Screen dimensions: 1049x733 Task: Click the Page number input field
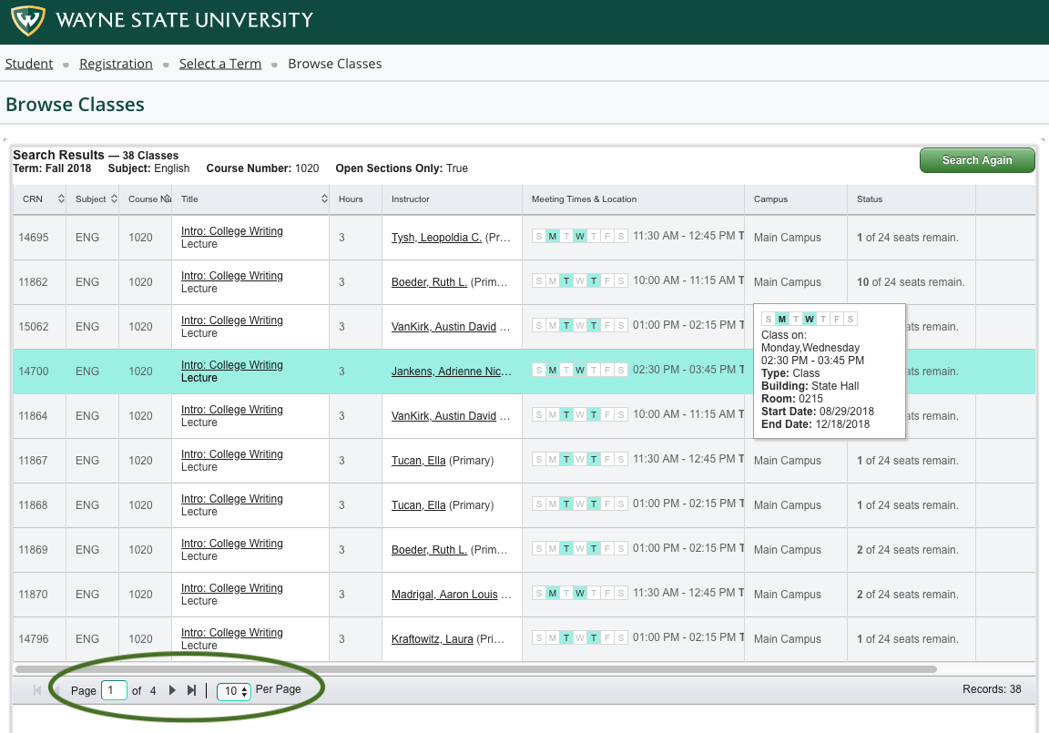(x=114, y=690)
